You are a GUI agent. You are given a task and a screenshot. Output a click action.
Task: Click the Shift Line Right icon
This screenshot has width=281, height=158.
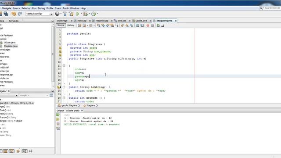coord(142,25)
